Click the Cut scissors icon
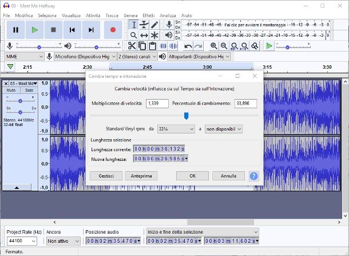Image resolution: width=349 pixels, height=256 pixels. click(x=132, y=46)
